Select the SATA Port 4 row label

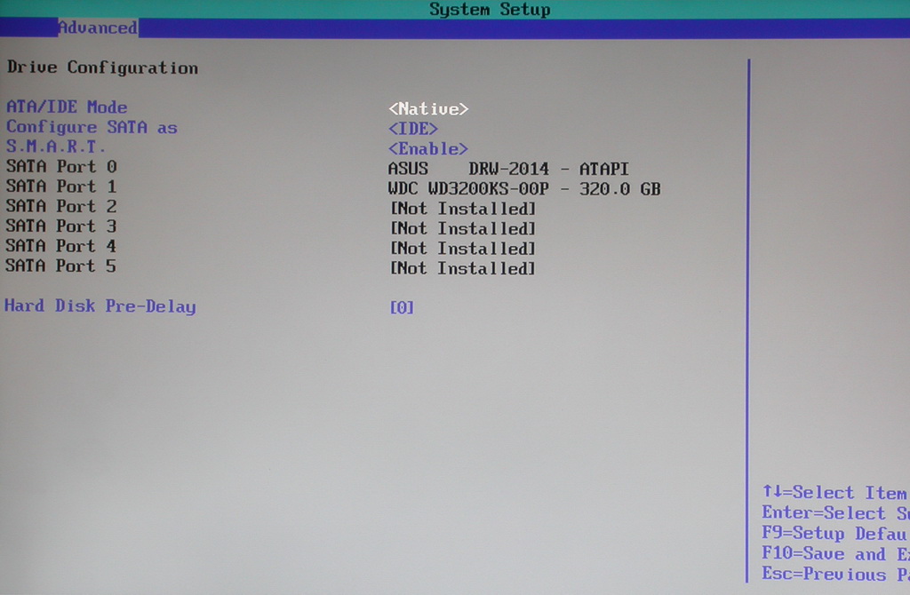click(61, 246)
